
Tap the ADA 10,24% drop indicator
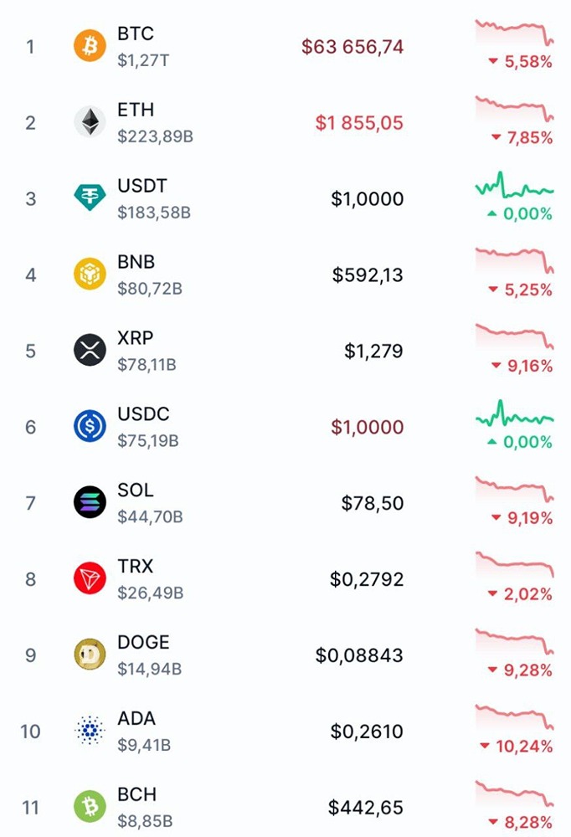coord(517,747)
